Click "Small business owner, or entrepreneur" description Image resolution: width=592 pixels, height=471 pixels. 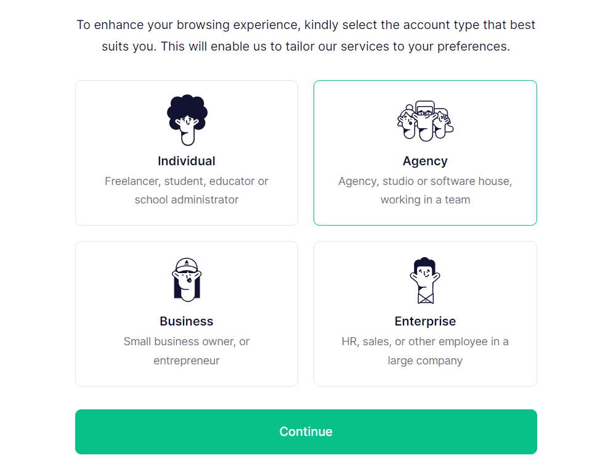187,342
